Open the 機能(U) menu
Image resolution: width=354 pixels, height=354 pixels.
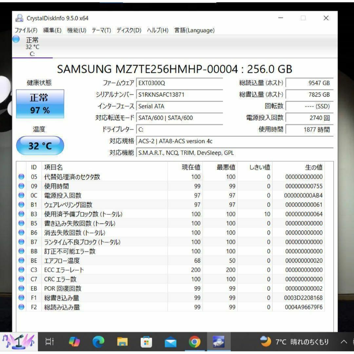tap(77, 30)
